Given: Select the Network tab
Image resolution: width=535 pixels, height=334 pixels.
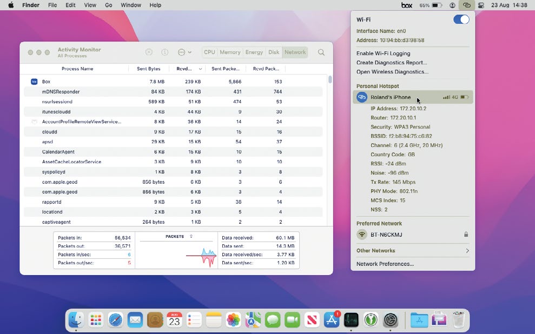Looking at the screenshot, I should pyautogui.click(x=295, y=52).
